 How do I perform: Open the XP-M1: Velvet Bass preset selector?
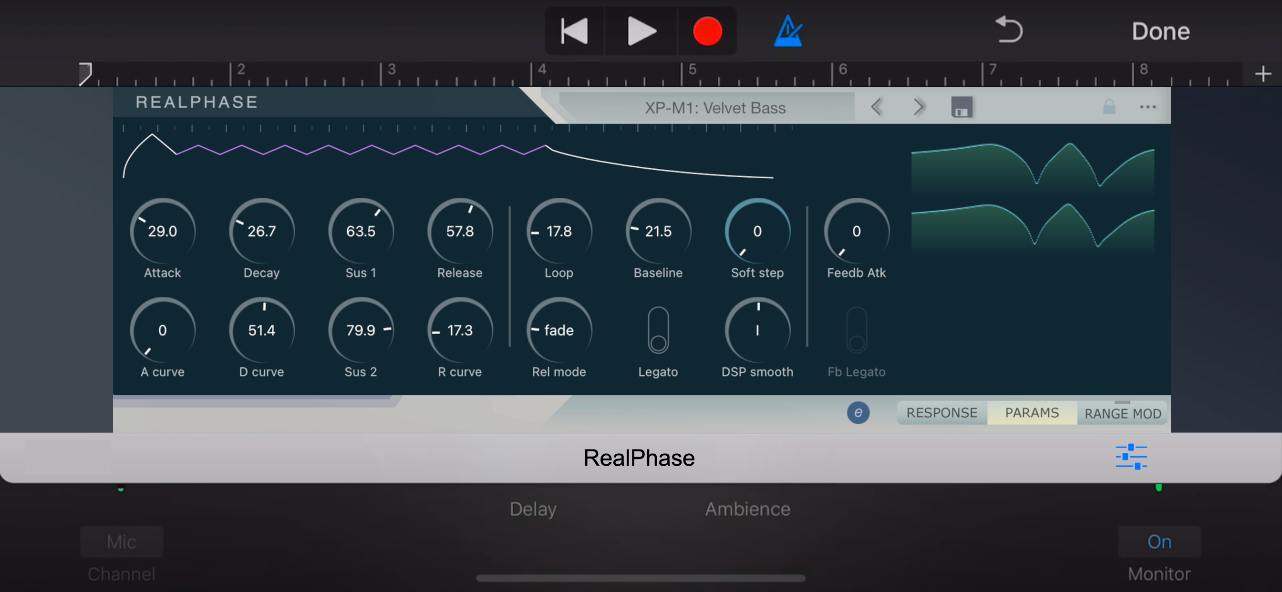714,107
